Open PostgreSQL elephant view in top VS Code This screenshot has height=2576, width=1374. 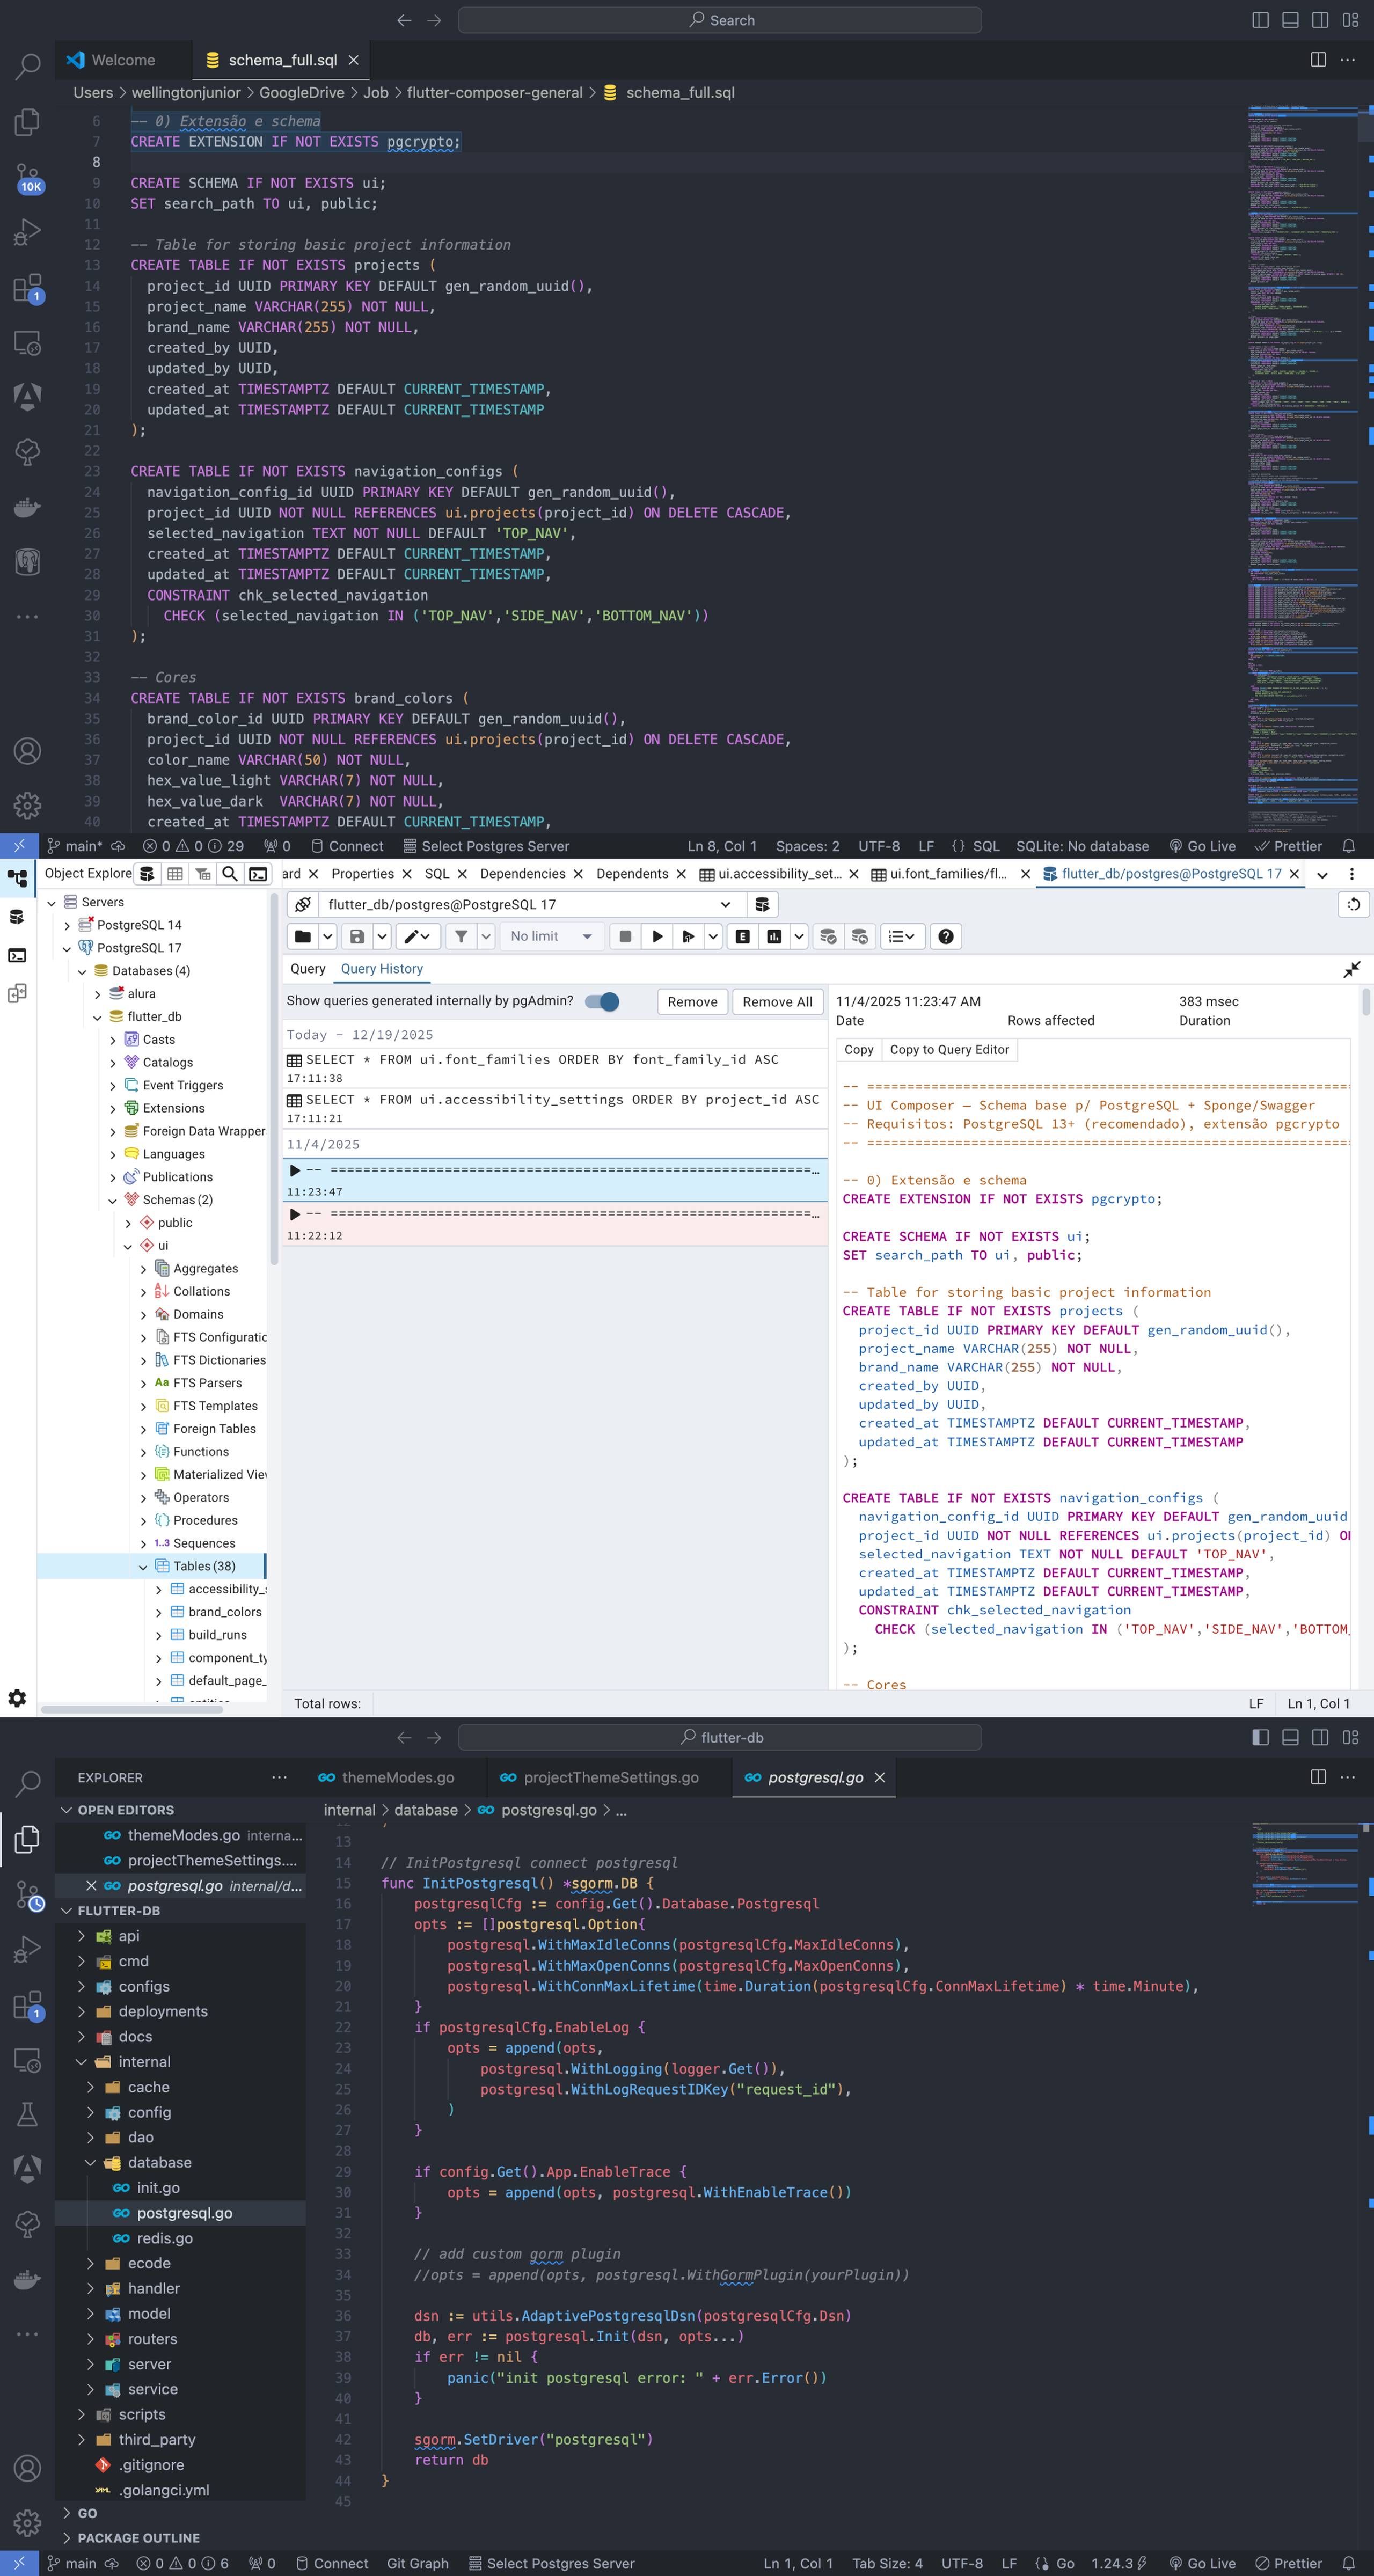coord(28,562)
